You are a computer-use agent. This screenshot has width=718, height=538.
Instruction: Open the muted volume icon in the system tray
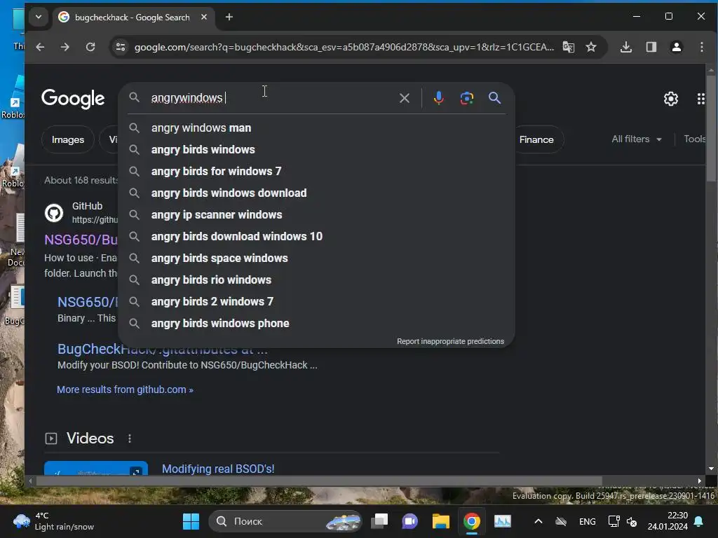[632, 521]
